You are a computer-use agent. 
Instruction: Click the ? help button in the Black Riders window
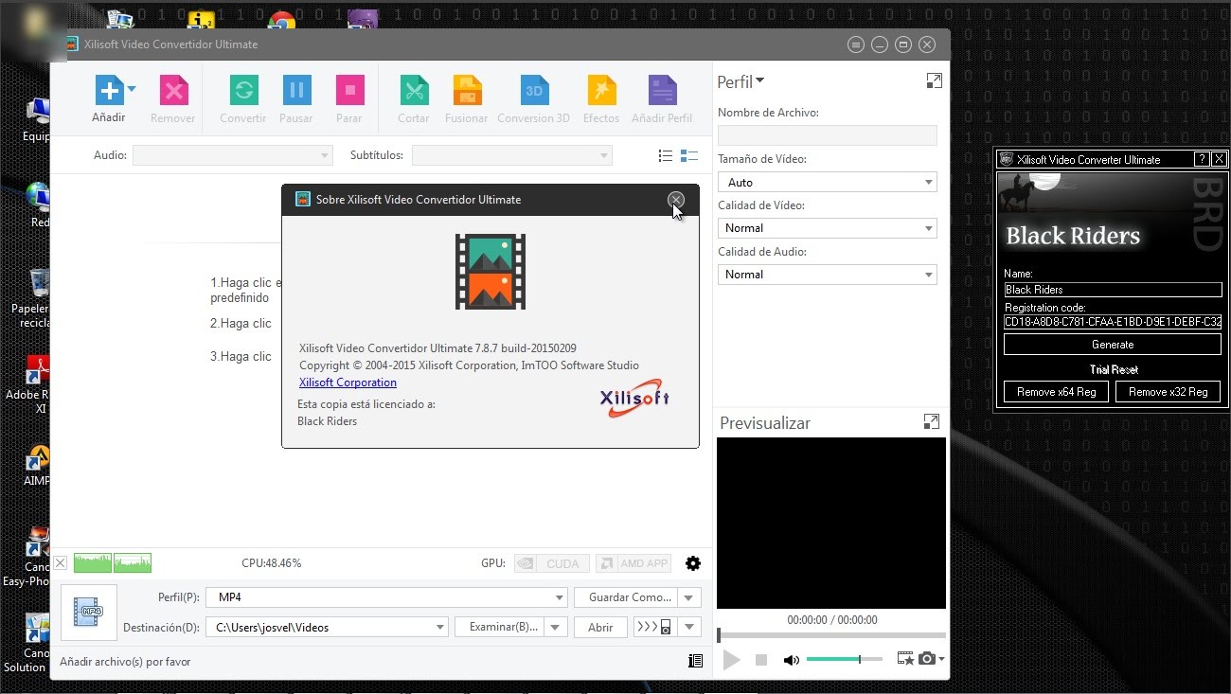point(1202,159)
